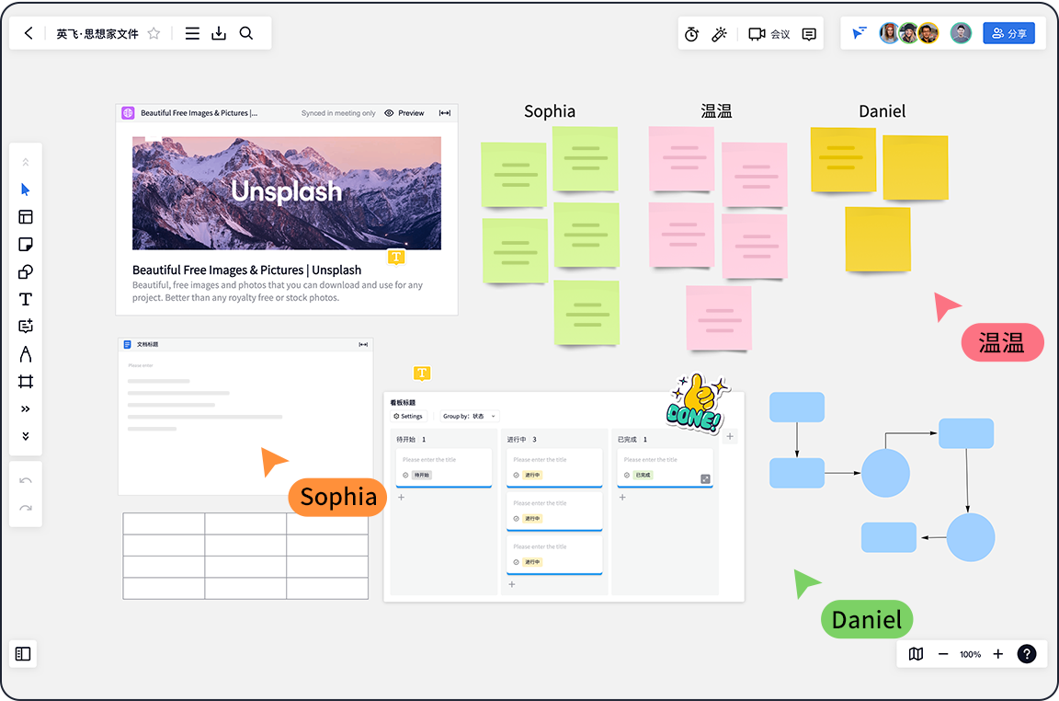Expand the Unsplash card width icon
1059x701 pixels.
click(444, 113)
